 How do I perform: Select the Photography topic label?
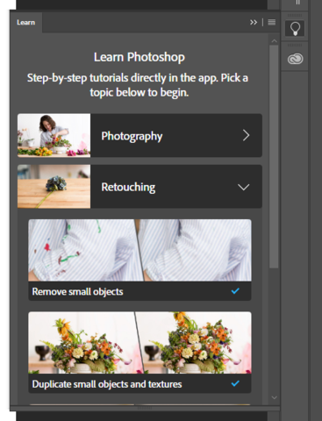pyautogui.click(x=132, y=136)
